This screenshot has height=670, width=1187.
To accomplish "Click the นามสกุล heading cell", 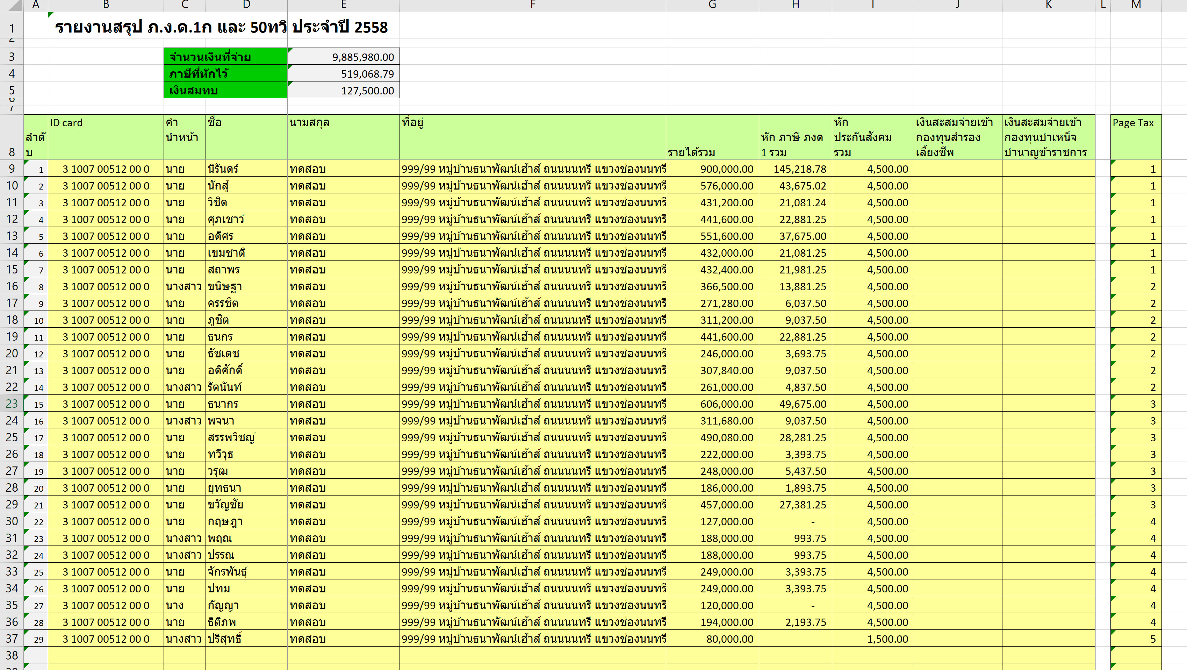I will [x=344, y=137].
